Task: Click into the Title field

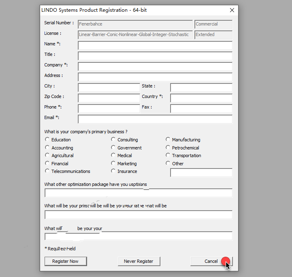Action: pos(155,56)
